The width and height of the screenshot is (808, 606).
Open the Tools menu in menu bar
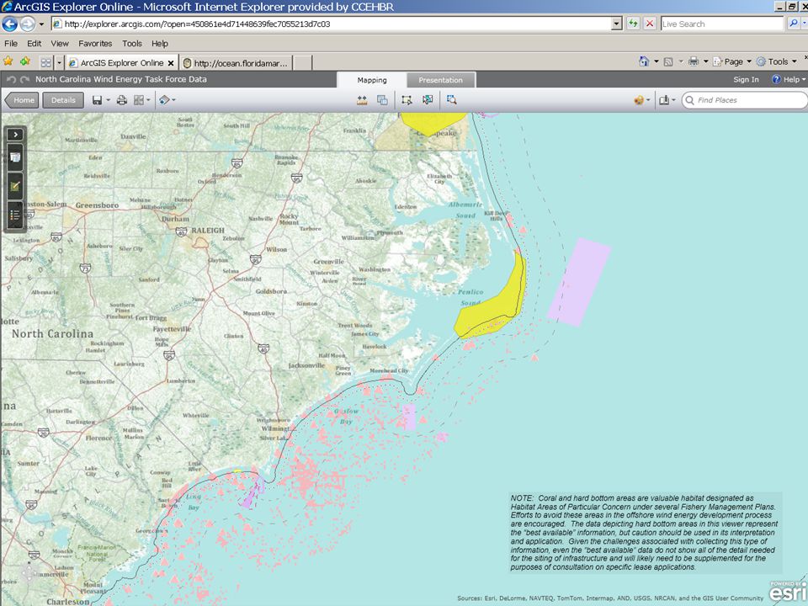click(132, 43)
